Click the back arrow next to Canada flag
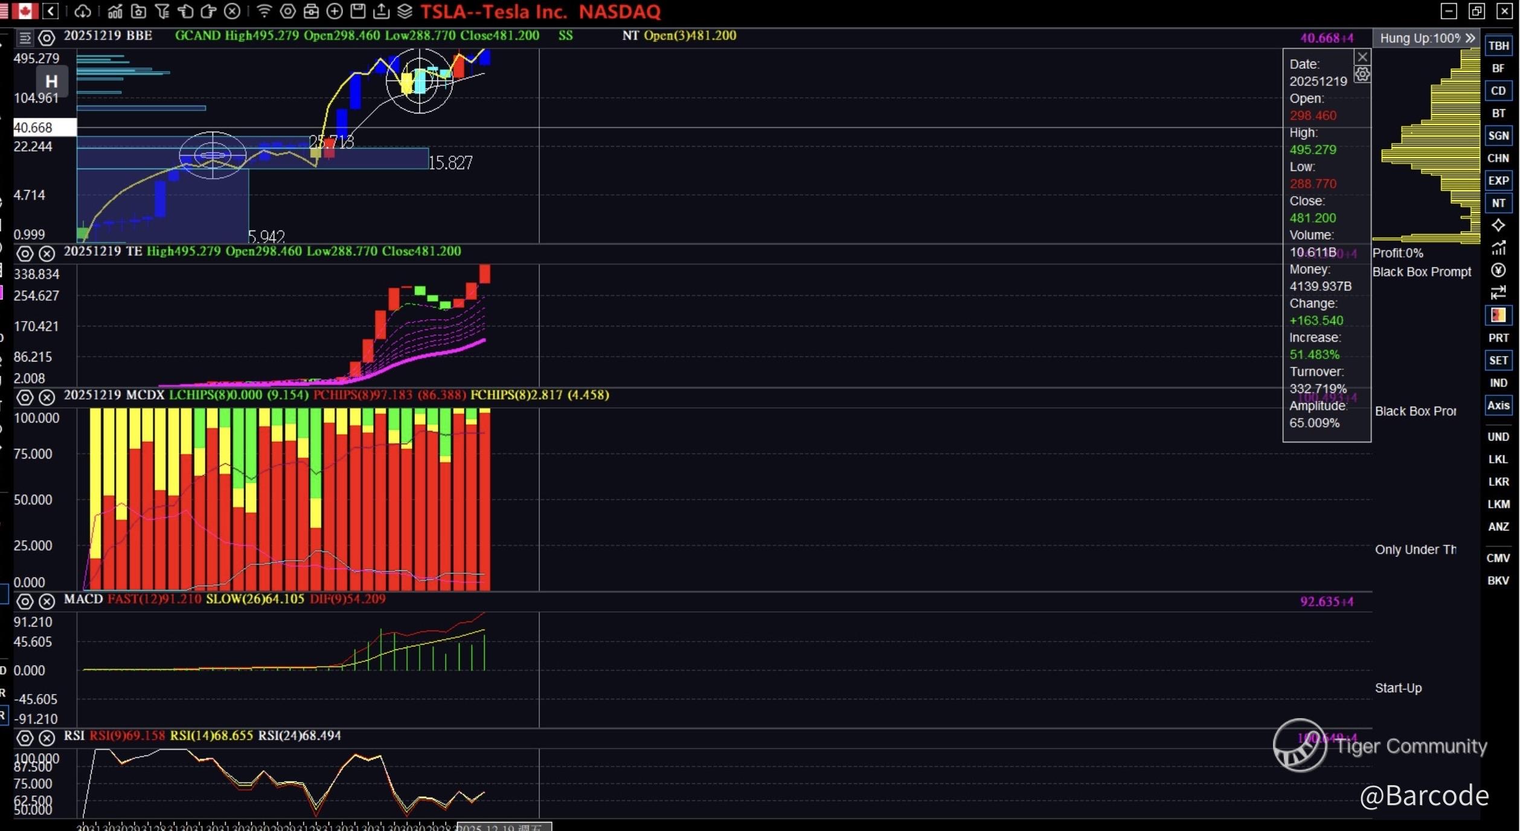The width and height of the screenshot is (1520, 831). (x=51, y=11)
